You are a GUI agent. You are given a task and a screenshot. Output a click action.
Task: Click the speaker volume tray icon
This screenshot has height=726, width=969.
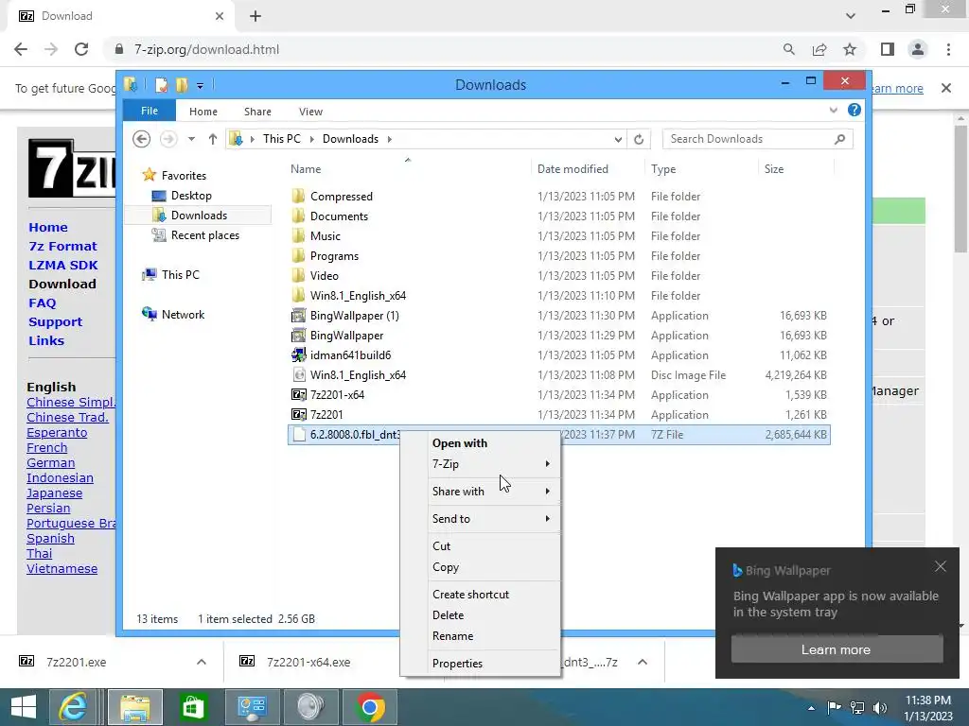coord(881,707)
